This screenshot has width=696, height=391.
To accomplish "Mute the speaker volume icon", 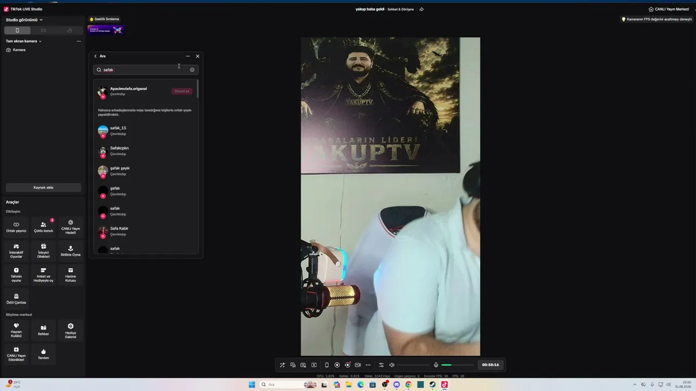I will point(391,365).
